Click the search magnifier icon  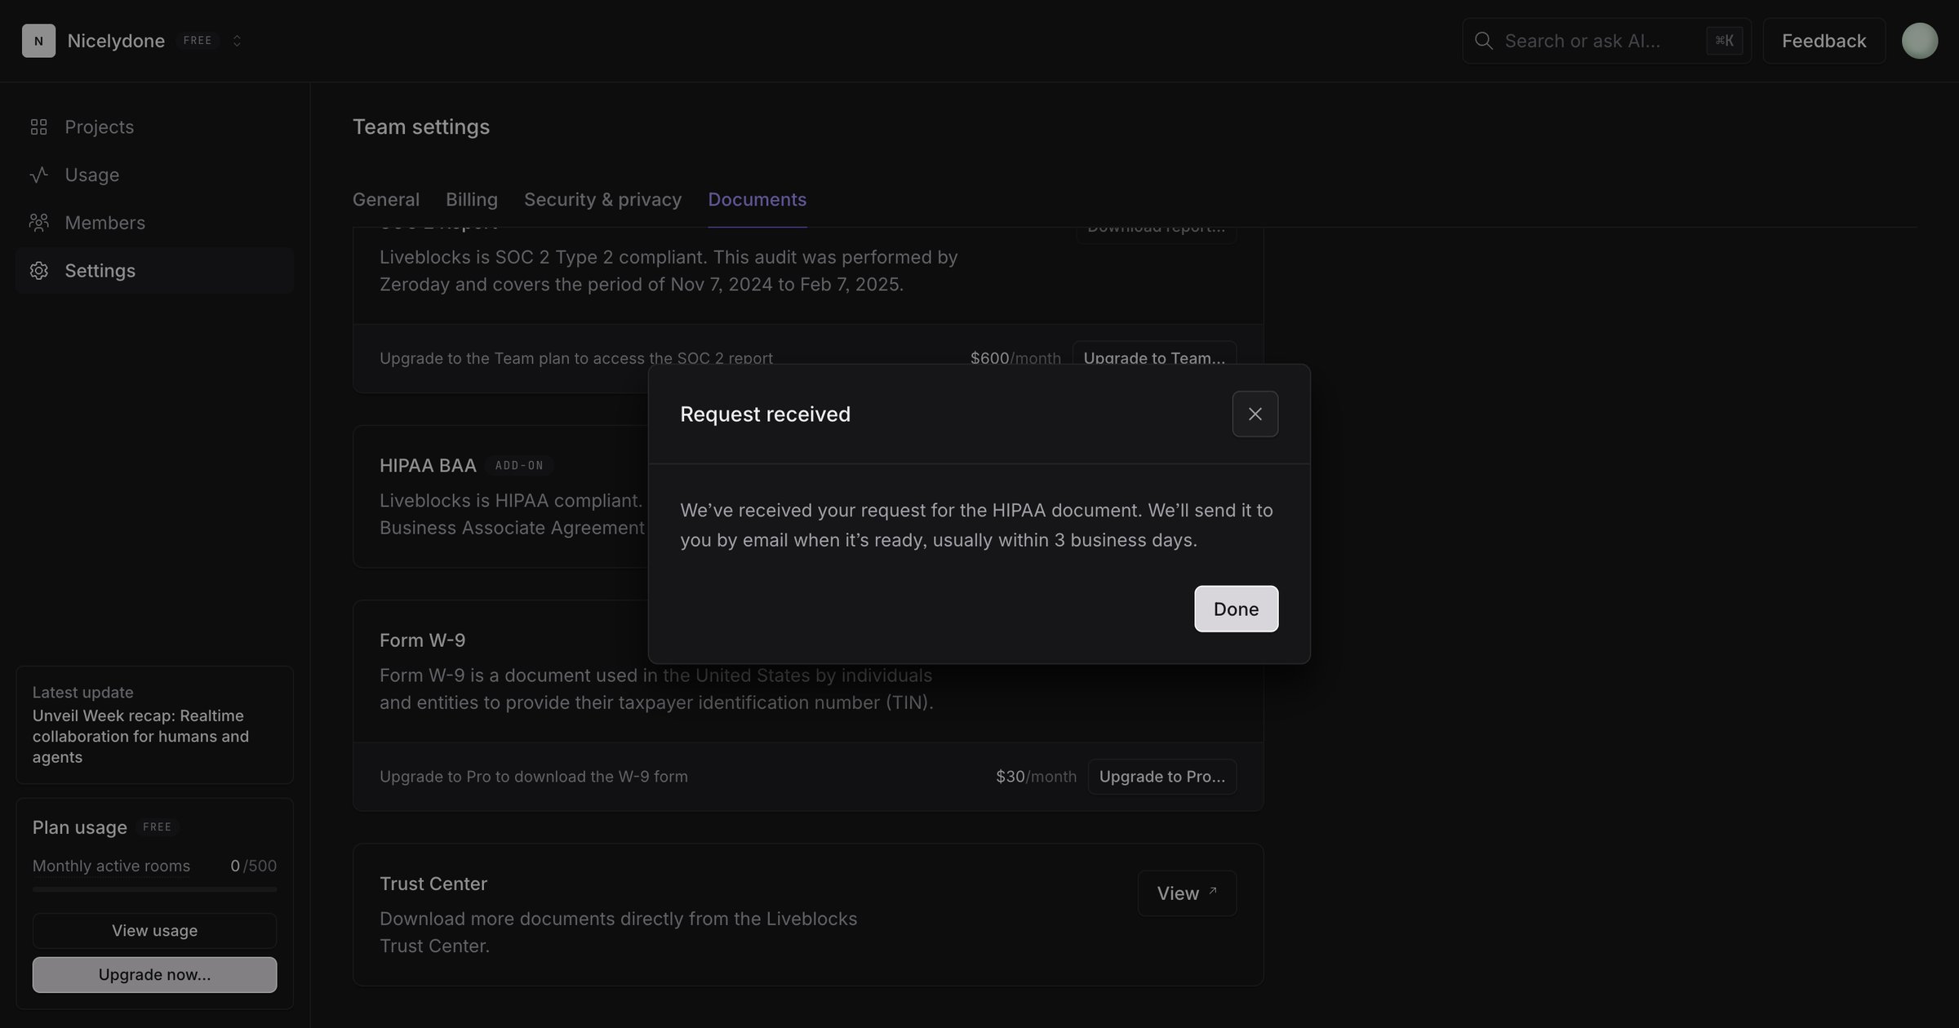(1483, 41)
